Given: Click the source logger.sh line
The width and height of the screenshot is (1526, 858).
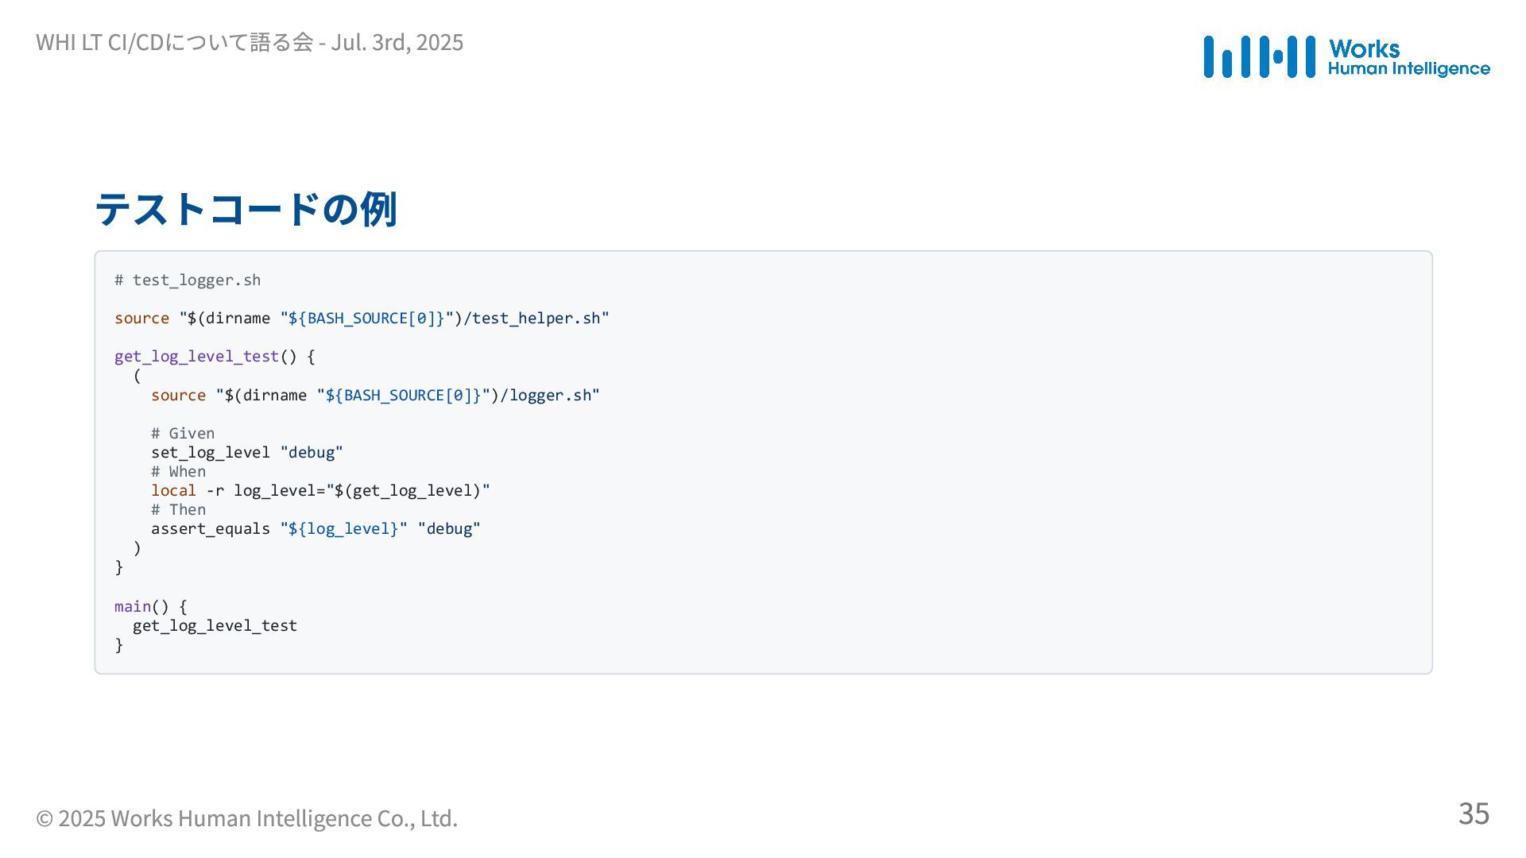Looking at the screenshot, I should 375,395.
